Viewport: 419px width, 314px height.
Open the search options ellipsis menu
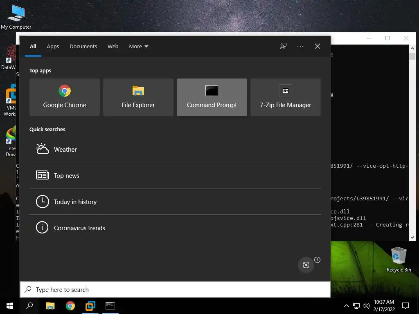click(x=300, y=46)
